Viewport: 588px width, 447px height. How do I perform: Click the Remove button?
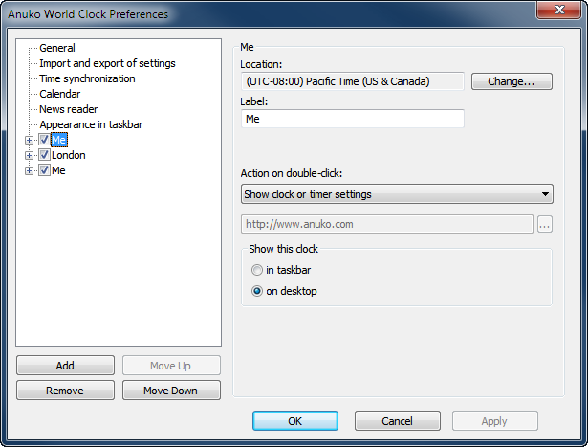click(65, 391)
